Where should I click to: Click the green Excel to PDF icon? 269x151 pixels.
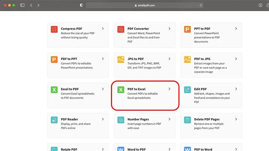54,90
